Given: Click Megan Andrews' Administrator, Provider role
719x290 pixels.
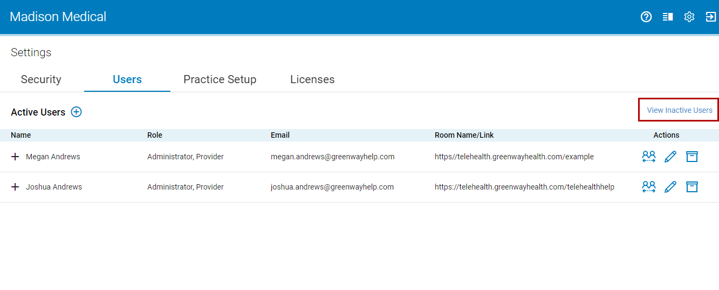Looking at the screenshot, I should pyautogui.click(x=186, y=157).
